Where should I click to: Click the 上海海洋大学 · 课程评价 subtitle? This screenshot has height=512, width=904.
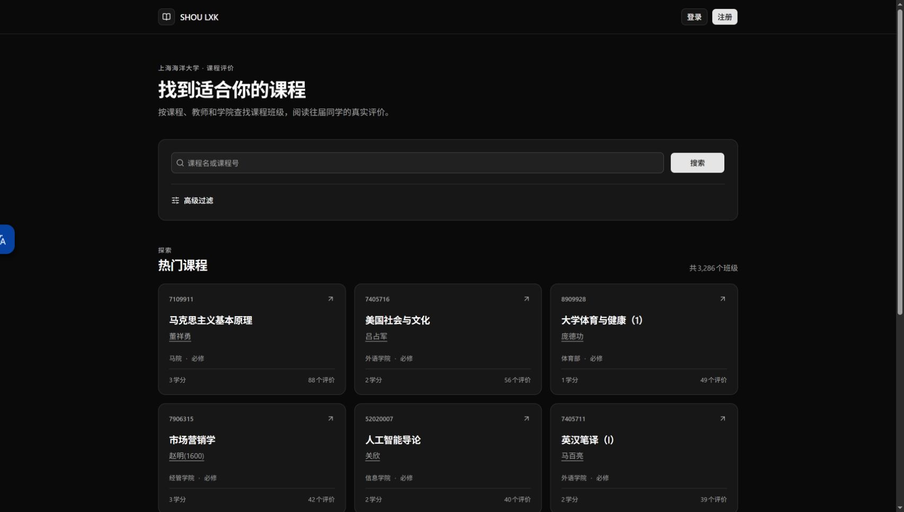pos(196,68)
